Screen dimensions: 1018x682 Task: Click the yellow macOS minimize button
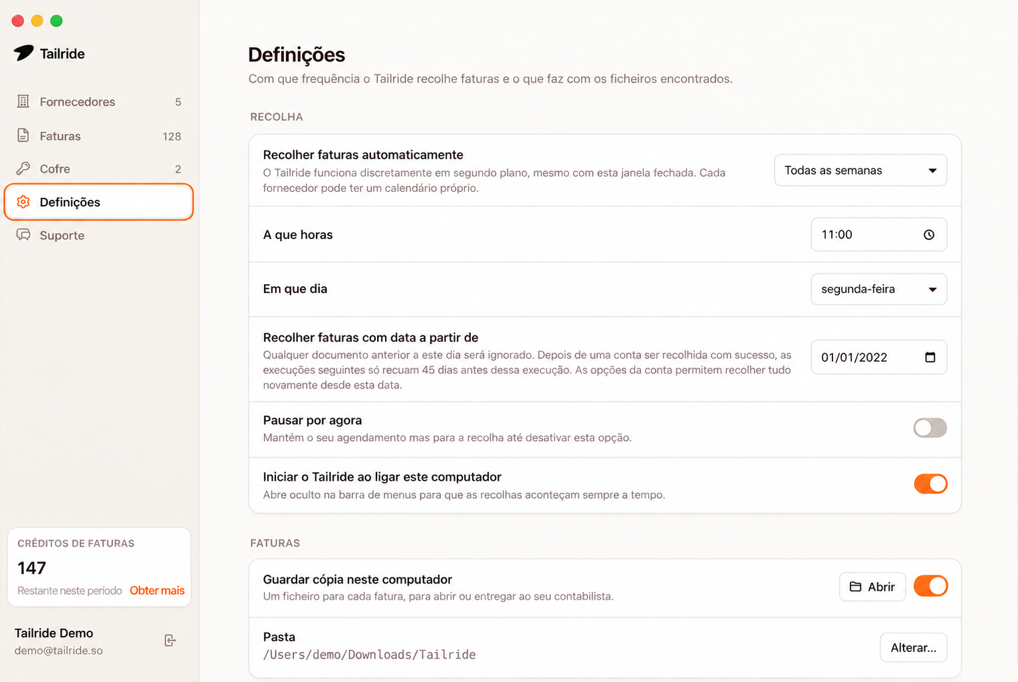[37, 21]
